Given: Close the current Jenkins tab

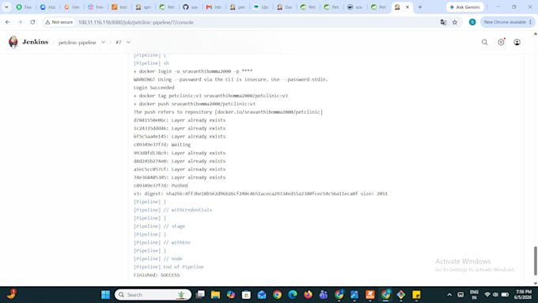Looking at the screenshot, I should tap(407, 7).
